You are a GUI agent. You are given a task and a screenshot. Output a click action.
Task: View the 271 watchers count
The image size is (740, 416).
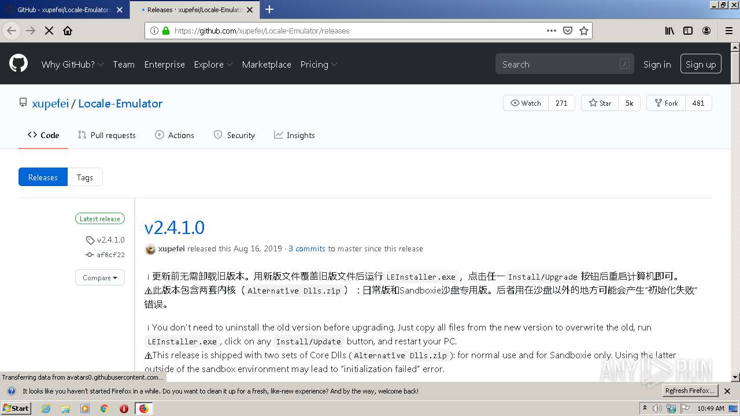pos(561,103)
